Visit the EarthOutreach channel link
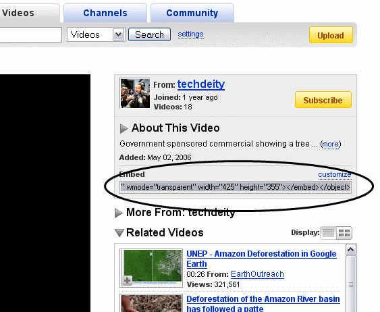The height and width of the screenshot is (312, 380). [257, 274]
